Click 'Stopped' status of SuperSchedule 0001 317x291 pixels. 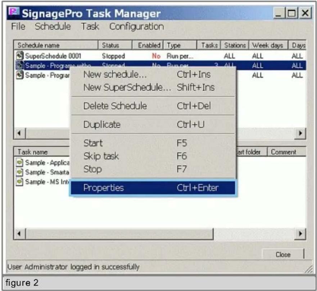click(x=113, y=56)
